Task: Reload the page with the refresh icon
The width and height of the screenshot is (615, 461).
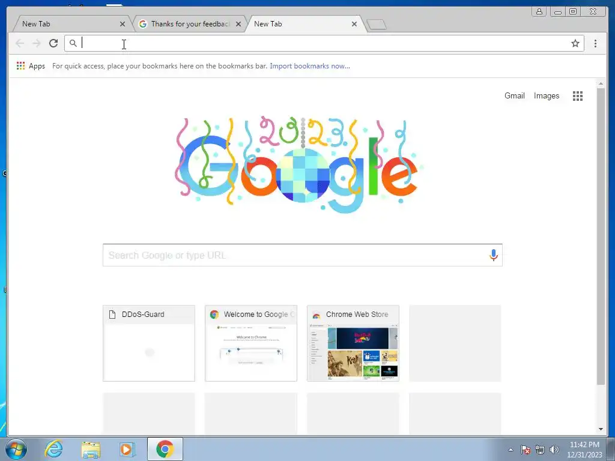Action: (x=53, y=43)
